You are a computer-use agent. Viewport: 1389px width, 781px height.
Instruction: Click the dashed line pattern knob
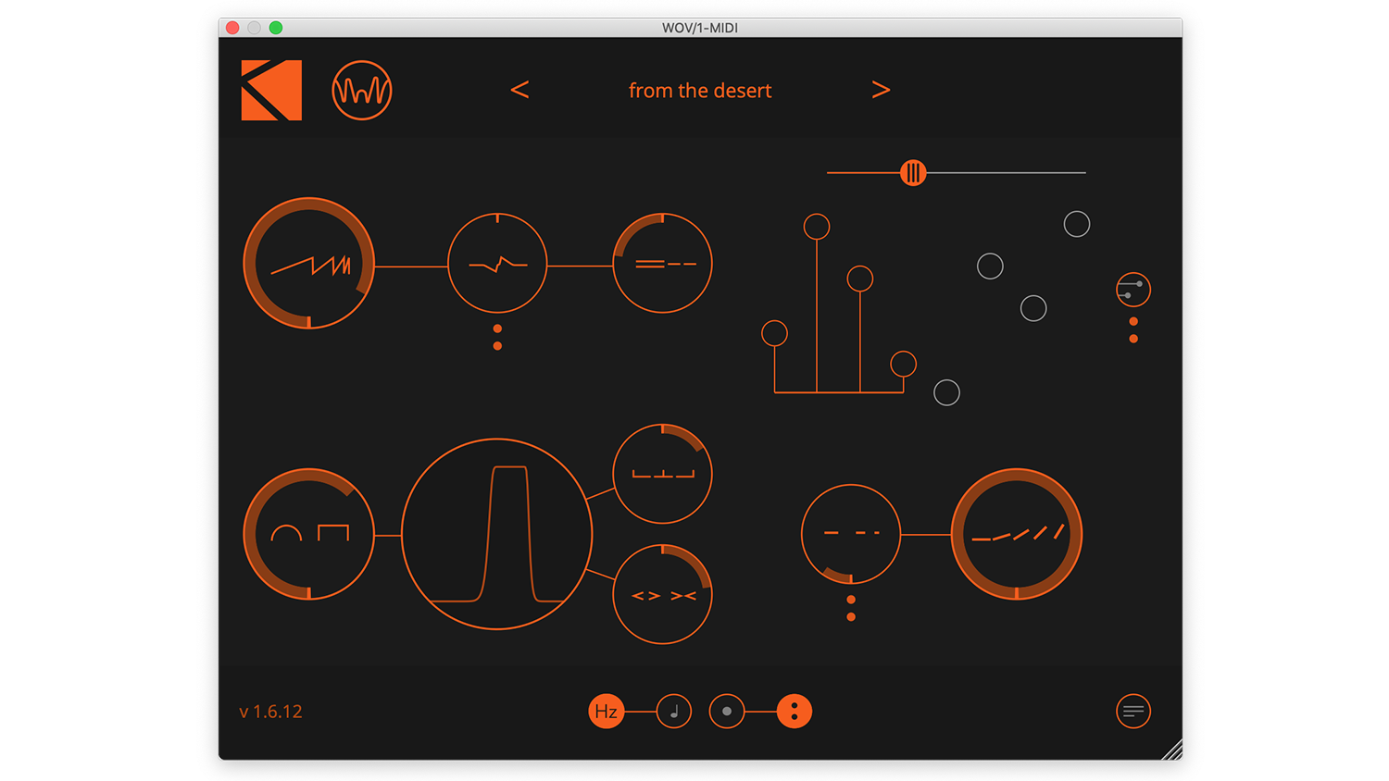coord(851,534)
